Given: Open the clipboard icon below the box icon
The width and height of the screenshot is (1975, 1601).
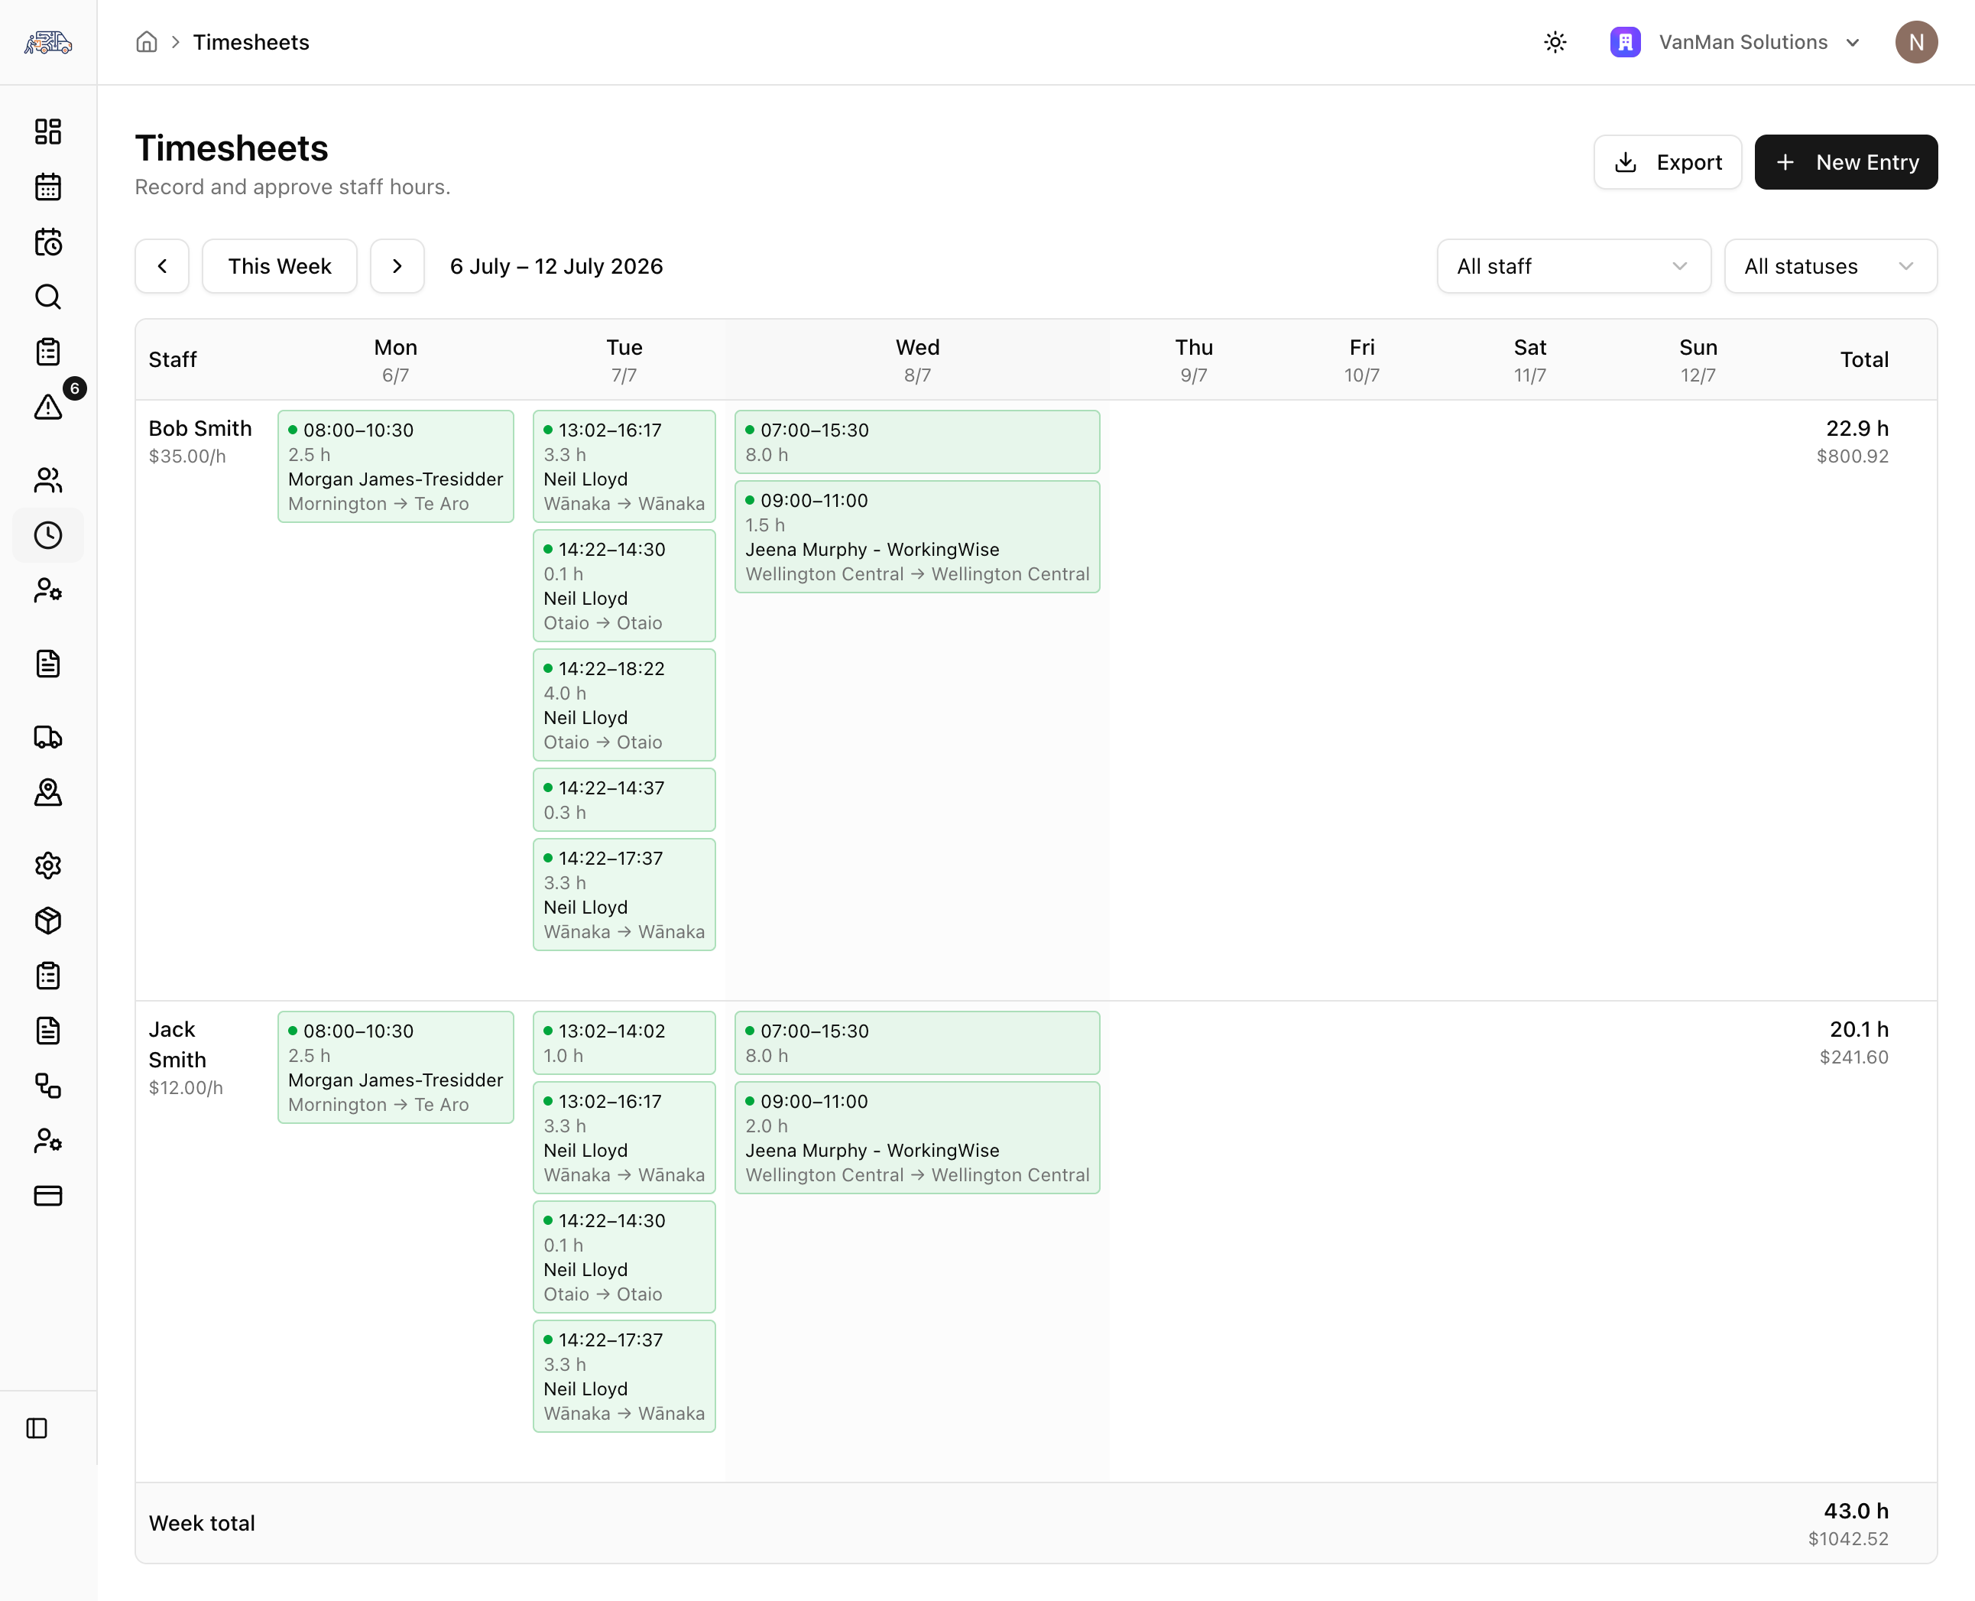Looking at the screenshot, I should 48,976.
